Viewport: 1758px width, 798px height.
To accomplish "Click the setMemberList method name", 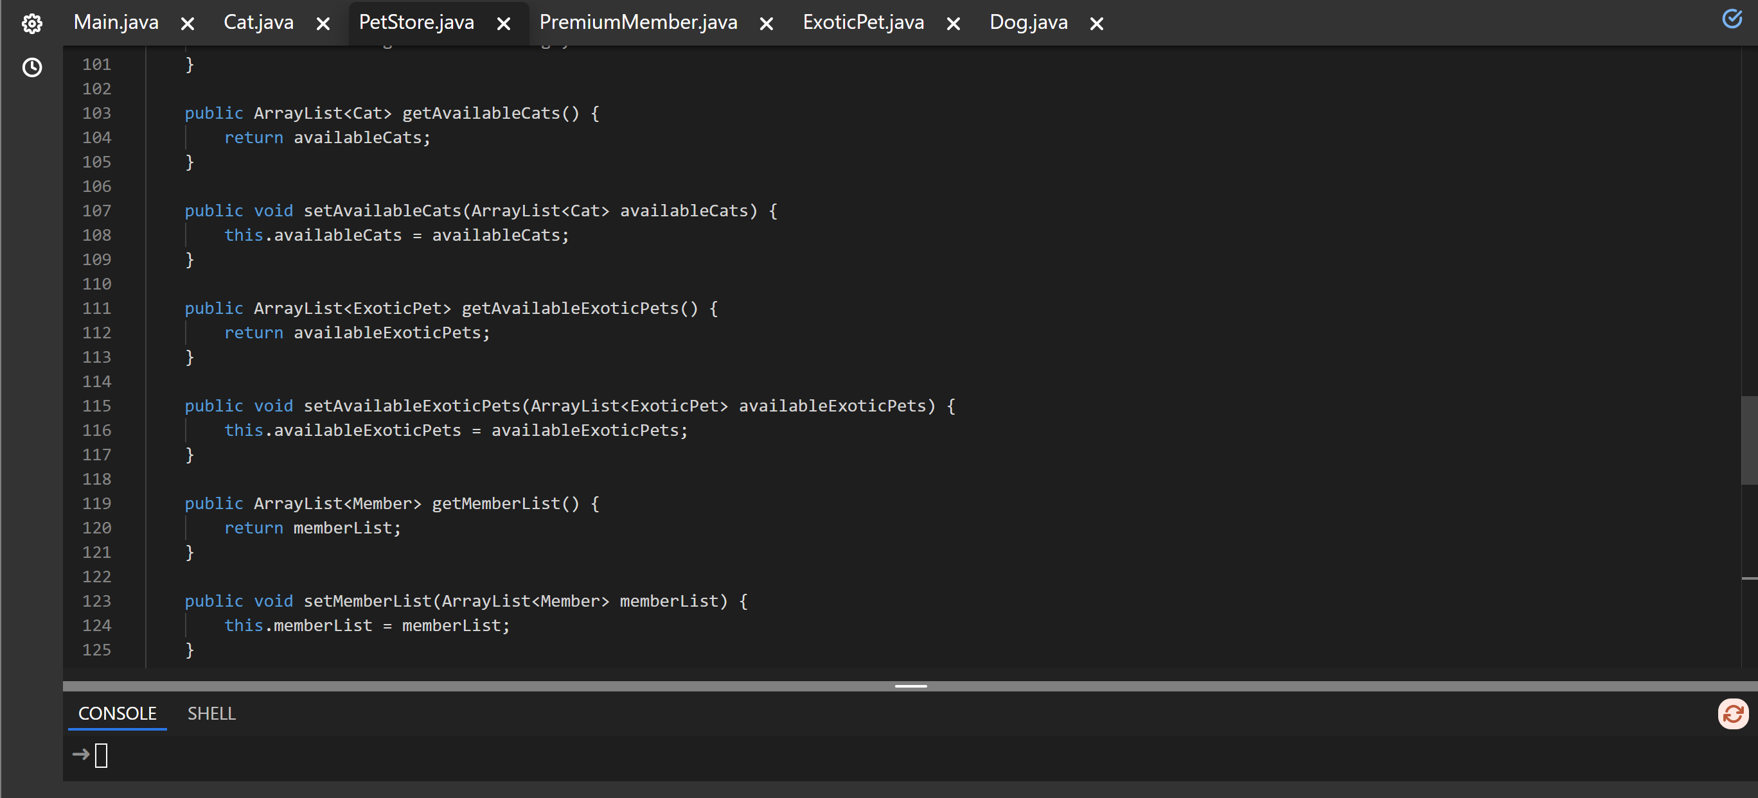I will pyautogui.click(x=368, y=601).
